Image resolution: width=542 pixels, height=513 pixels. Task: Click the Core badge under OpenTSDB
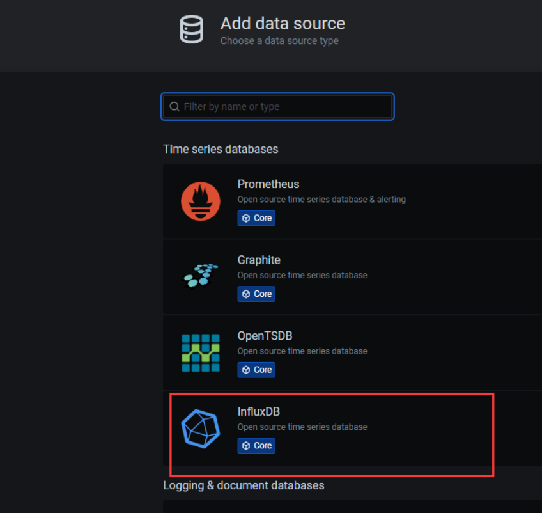[x=256, y=370]
